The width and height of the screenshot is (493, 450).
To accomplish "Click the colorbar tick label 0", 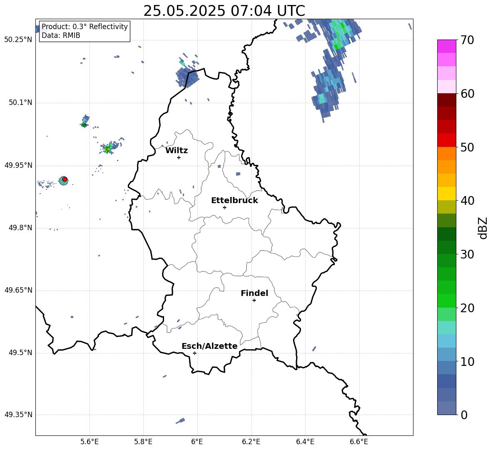I will 464,415.
